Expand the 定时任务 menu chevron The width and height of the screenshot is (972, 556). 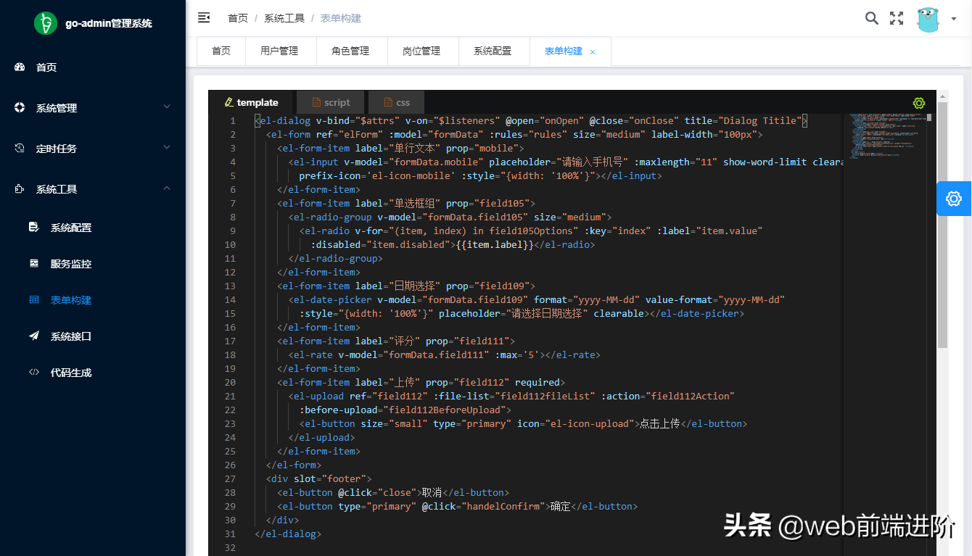click(x=167, y=148)
